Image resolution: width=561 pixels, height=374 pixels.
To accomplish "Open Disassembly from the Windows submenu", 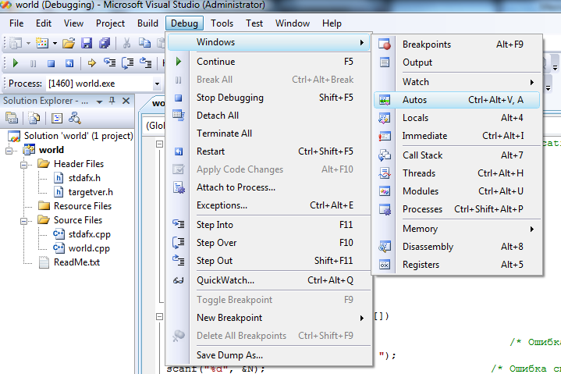I will pyautogui.click(x=456, y=247).
